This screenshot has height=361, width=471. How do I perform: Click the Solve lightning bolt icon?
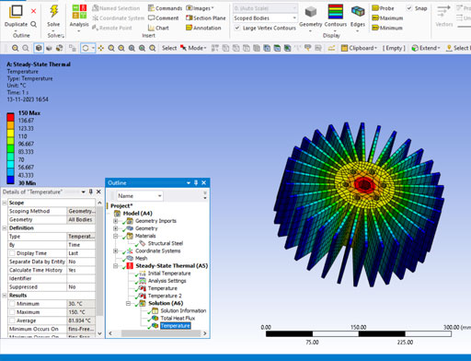[53, 12]
